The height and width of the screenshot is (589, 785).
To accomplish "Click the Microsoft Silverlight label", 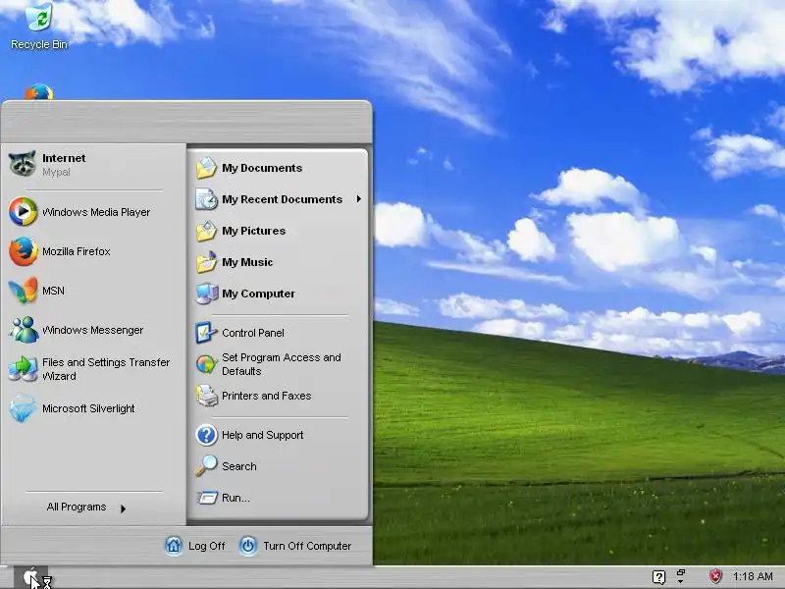I will click(x=88, y=408).
